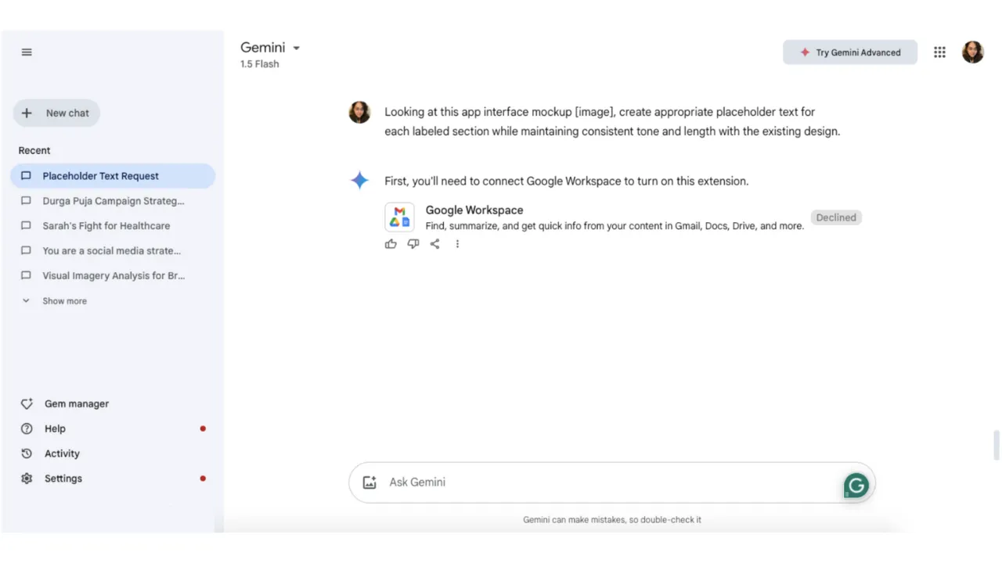Click the upload image icon in prompt box

pos(370,482)
